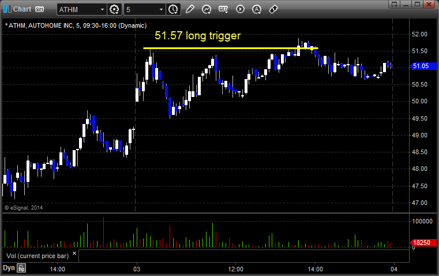The height and width of the screenshot is (276, 439).
Task: Click the link windows chain icon
Action: (x=273, y=9)
